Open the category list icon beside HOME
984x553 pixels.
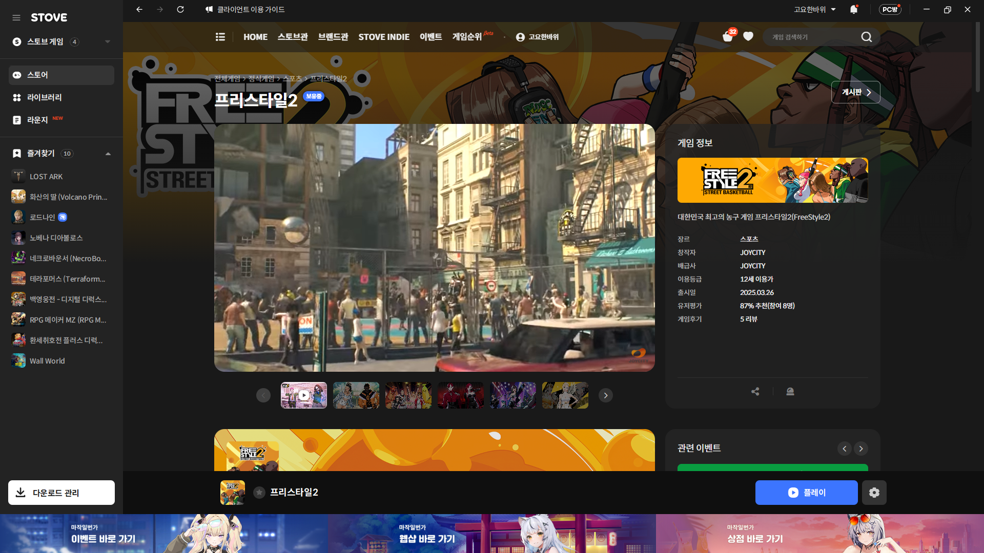click(220, 37)
